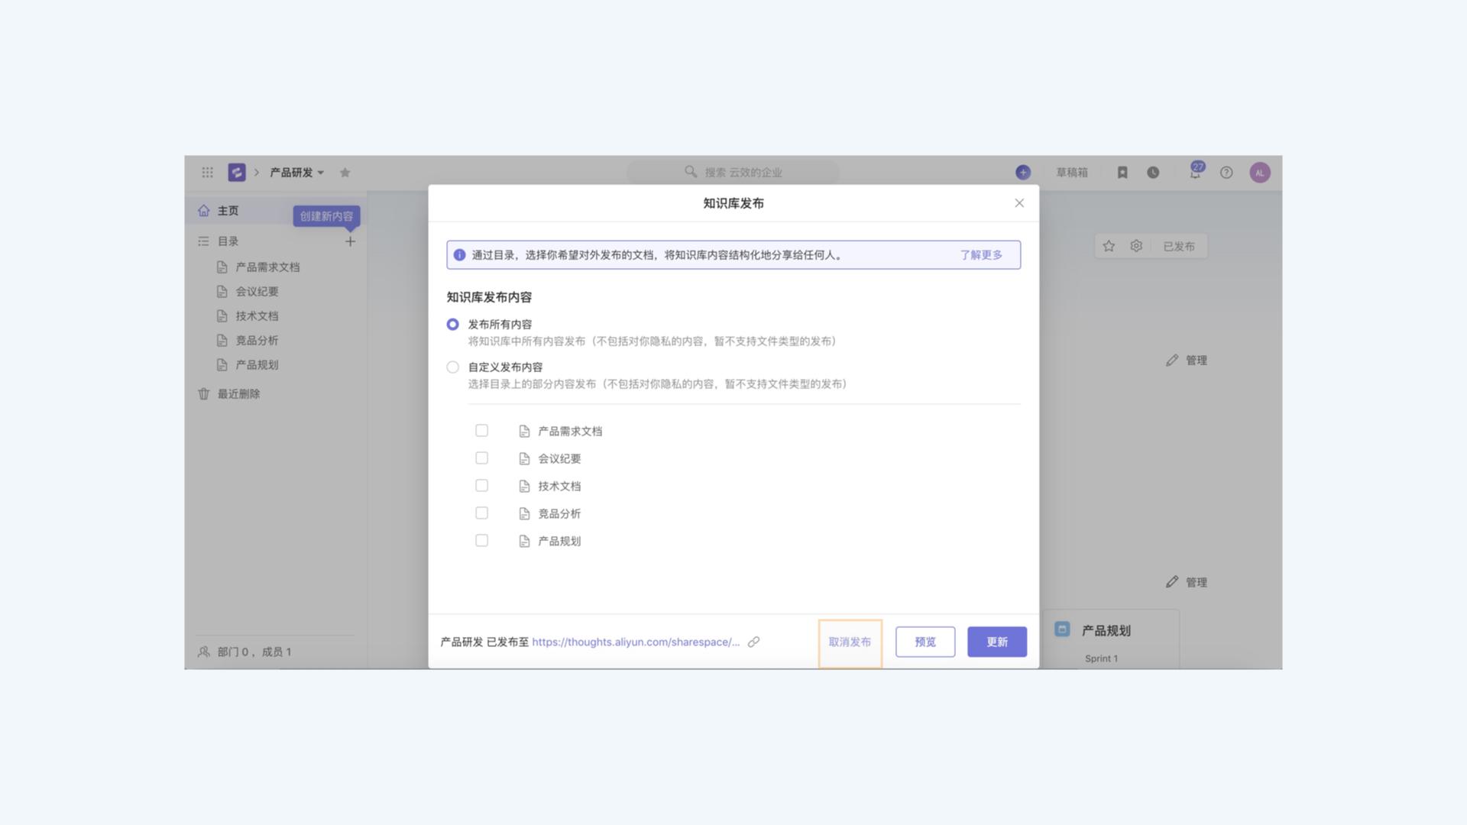Viewport: 1467px width, 825px height.
Task: Expand the 产品研发 dropdown arrow
Action: point(321,173)
